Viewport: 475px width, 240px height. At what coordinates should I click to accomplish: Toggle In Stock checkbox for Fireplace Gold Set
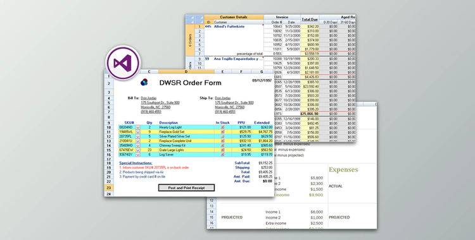pyautogui.click(x=223, y=132)
